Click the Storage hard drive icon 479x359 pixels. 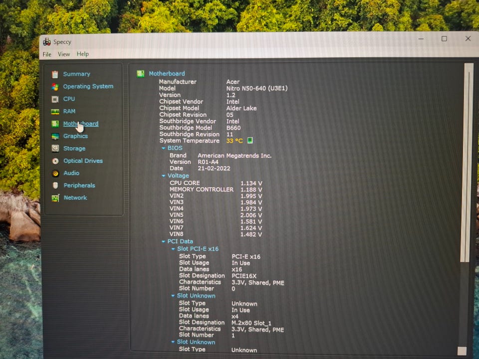tap(55, 149)
